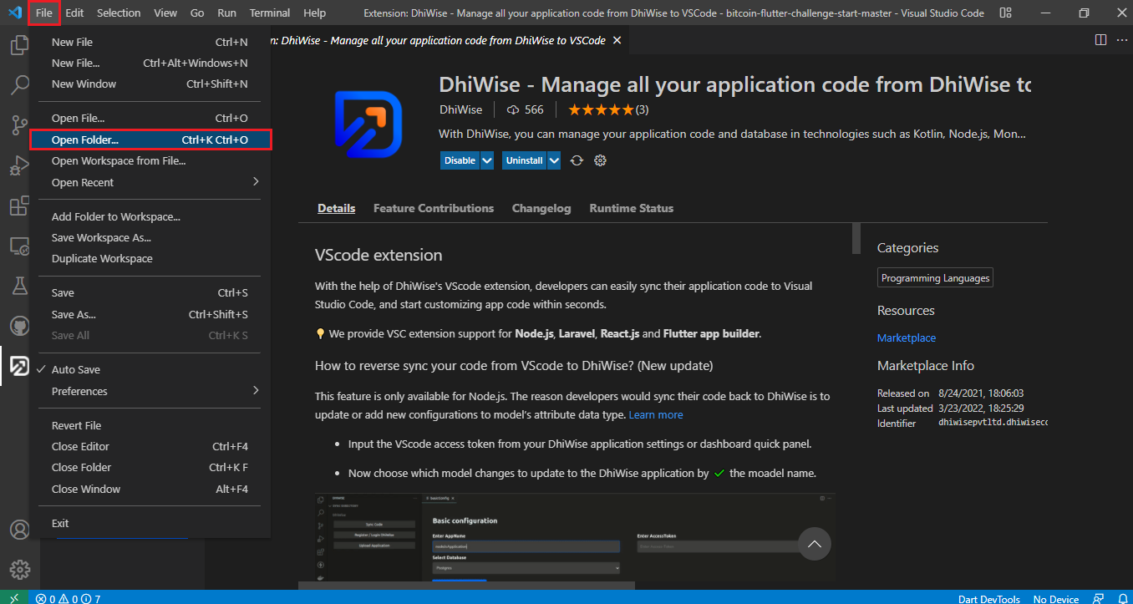
Task: Split the editor to the right
Action: 1100,40
